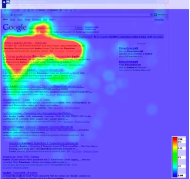Open the Emden (Landkreis Börde) – Wikipedia result
Viewport: 190px width, 179px height.
pos(25,43)
